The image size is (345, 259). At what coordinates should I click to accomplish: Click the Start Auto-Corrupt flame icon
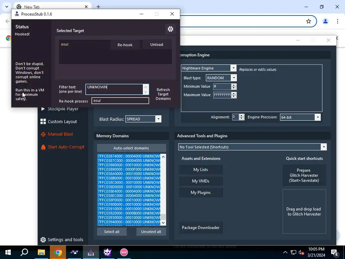pos(43,147)
